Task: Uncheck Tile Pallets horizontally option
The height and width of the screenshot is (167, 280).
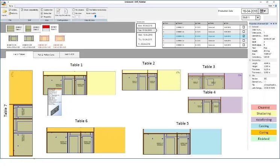Action: (x=88, y=10)
